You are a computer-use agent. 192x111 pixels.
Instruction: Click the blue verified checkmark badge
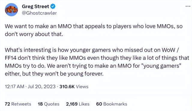[53, 6]
